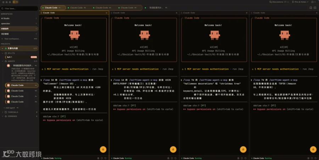Click 'Welcome back!' in the /loop 1d pane
Viewport: 319px width, 160px height.
(x=143, y=25)
